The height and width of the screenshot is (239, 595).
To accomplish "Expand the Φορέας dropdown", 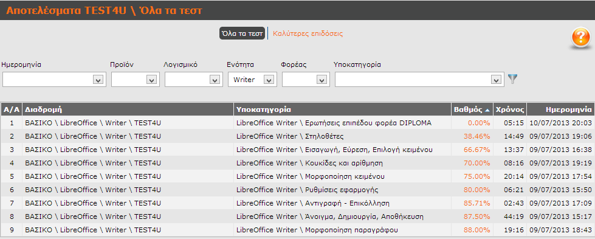I will [322, 80].
